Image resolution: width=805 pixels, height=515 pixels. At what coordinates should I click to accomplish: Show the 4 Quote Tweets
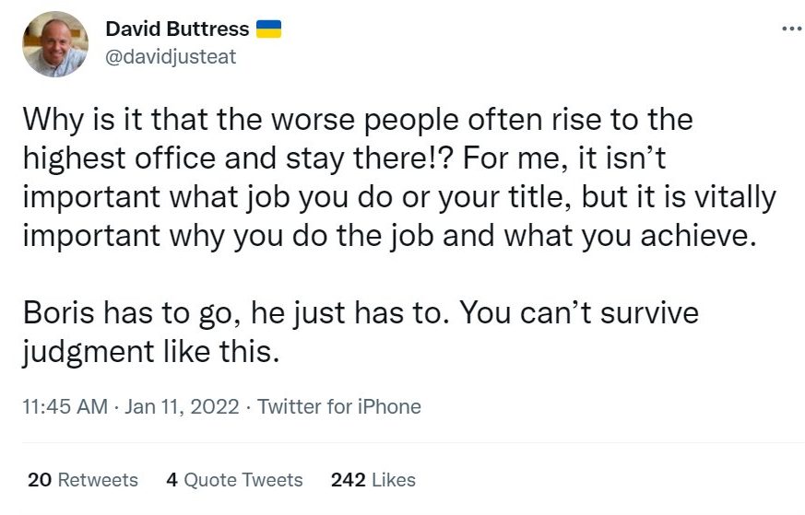pyautogui.click(x=234, y=480)
